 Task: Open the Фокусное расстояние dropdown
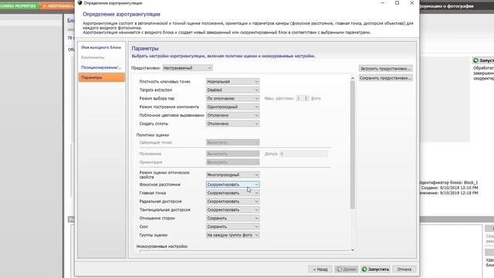pos(233,185)
